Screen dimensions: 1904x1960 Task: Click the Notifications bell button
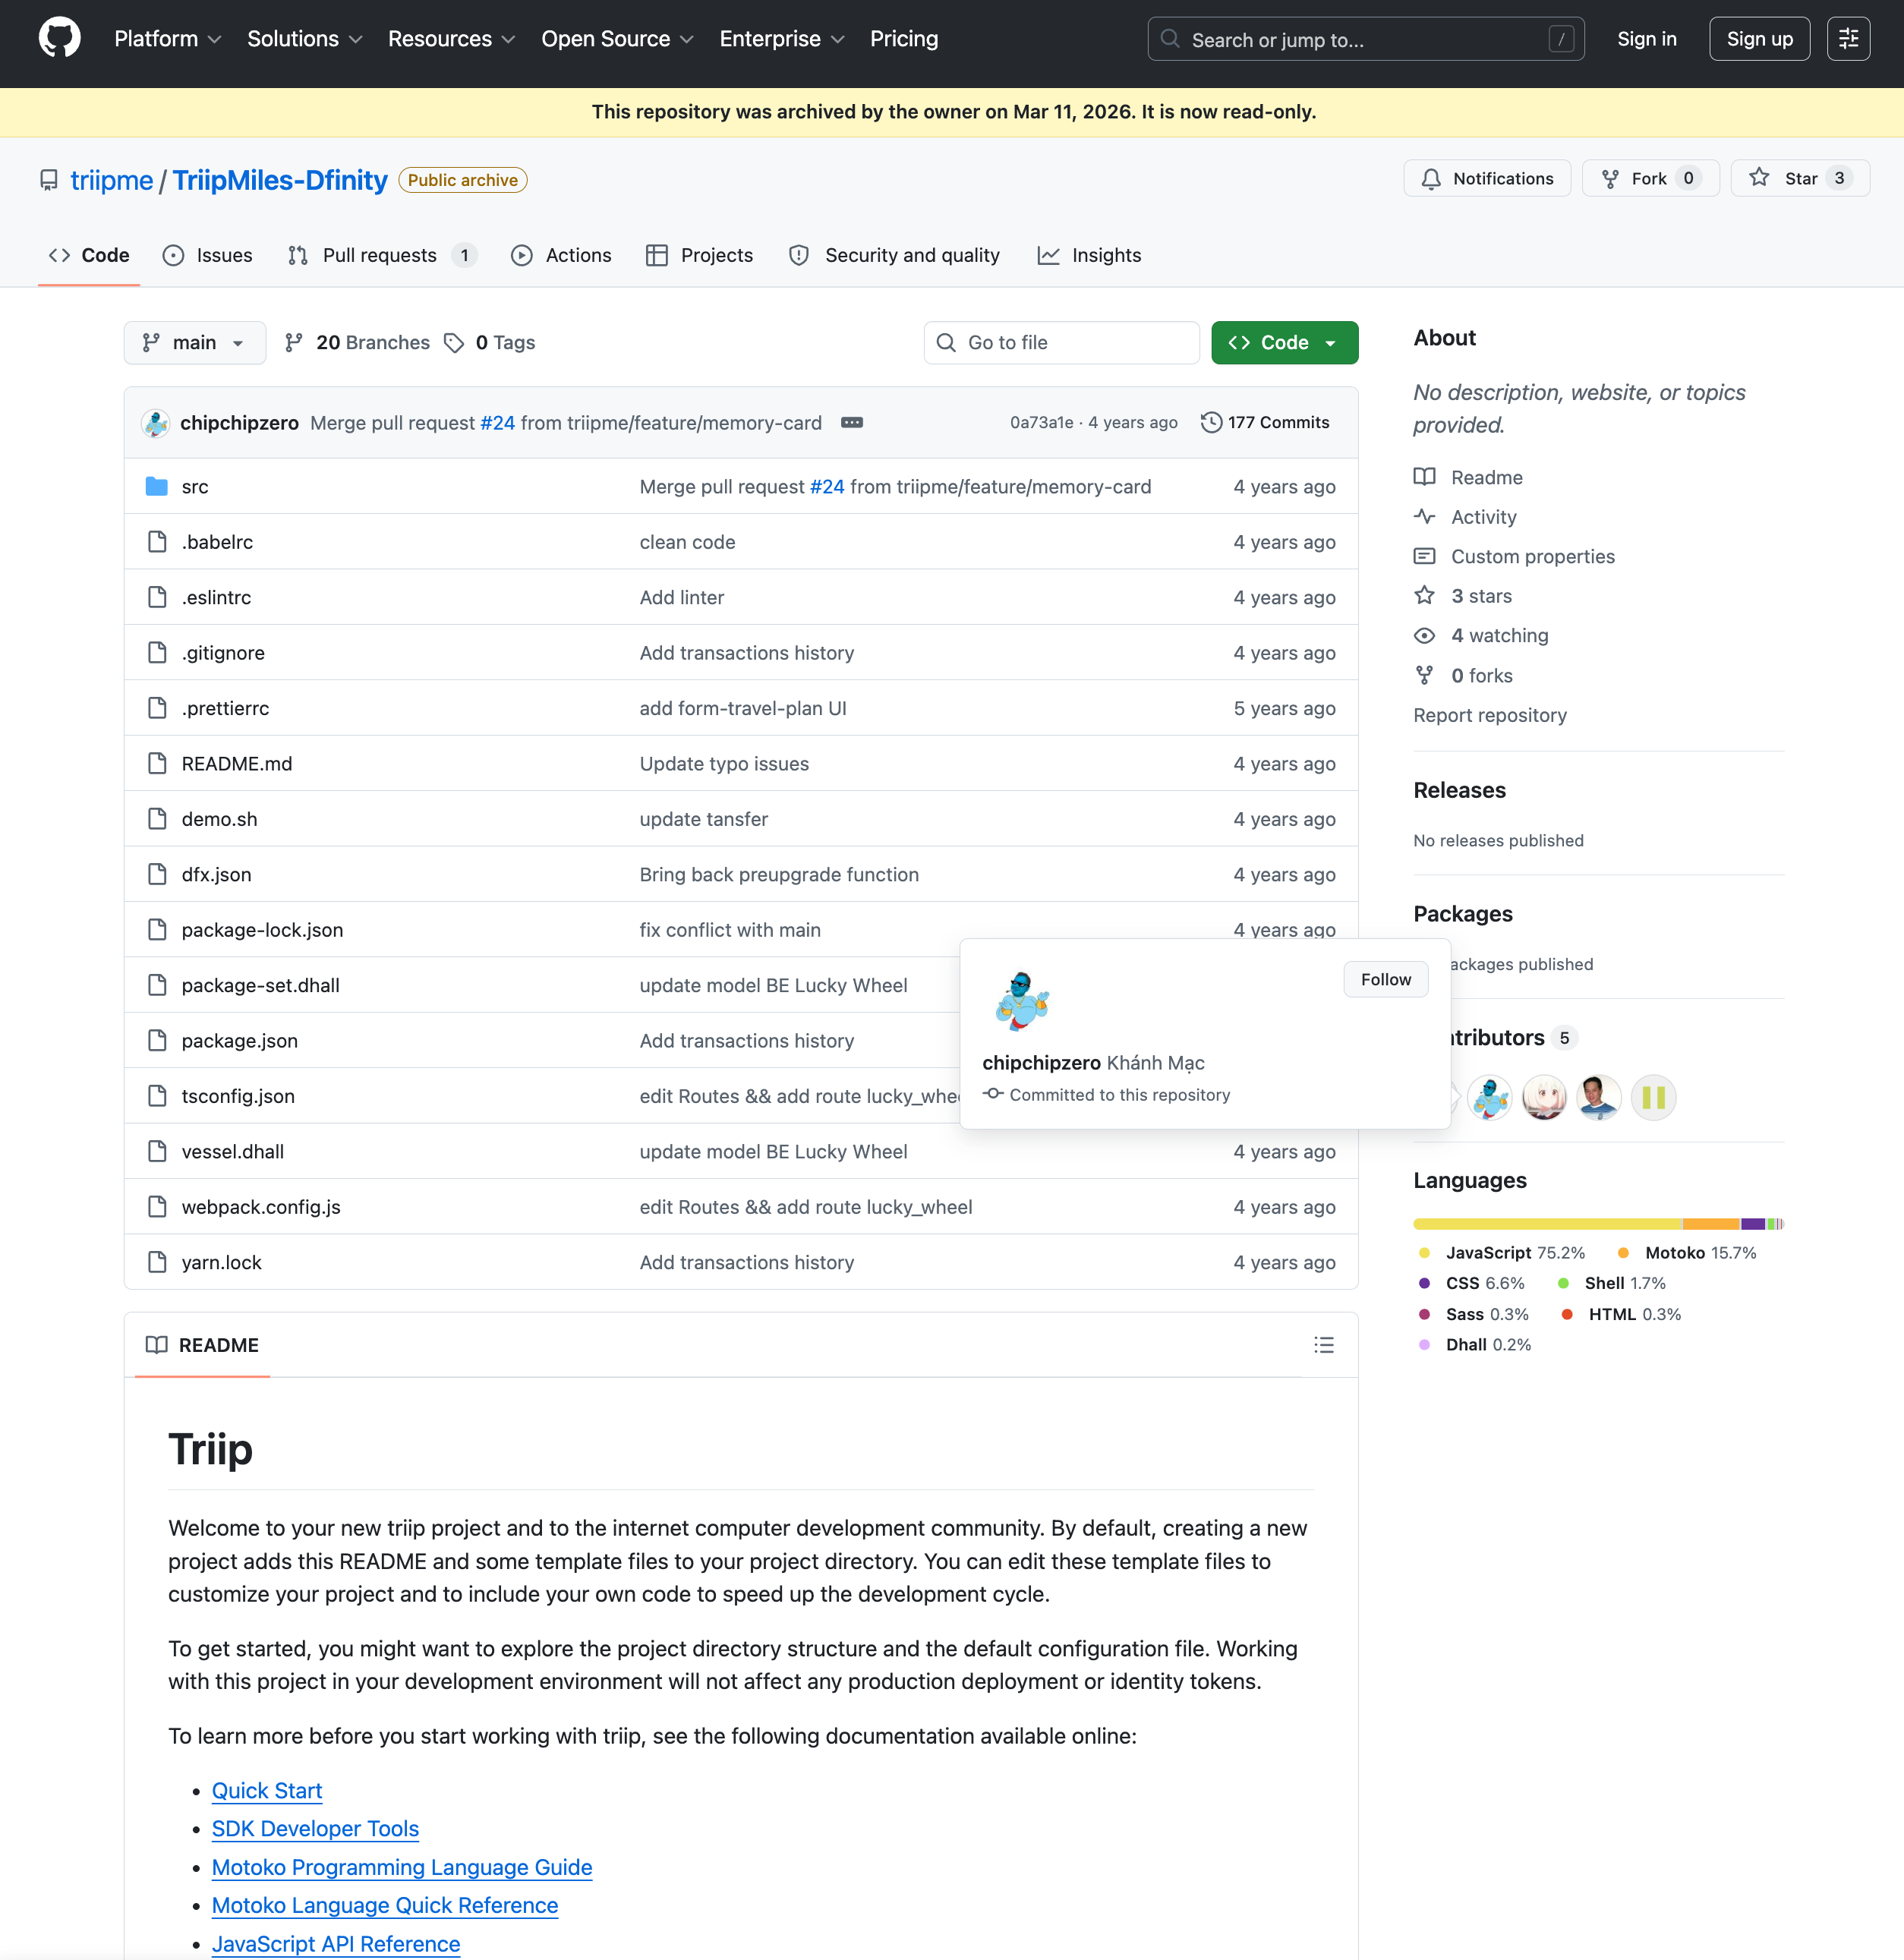click(x=1487, y=178)
